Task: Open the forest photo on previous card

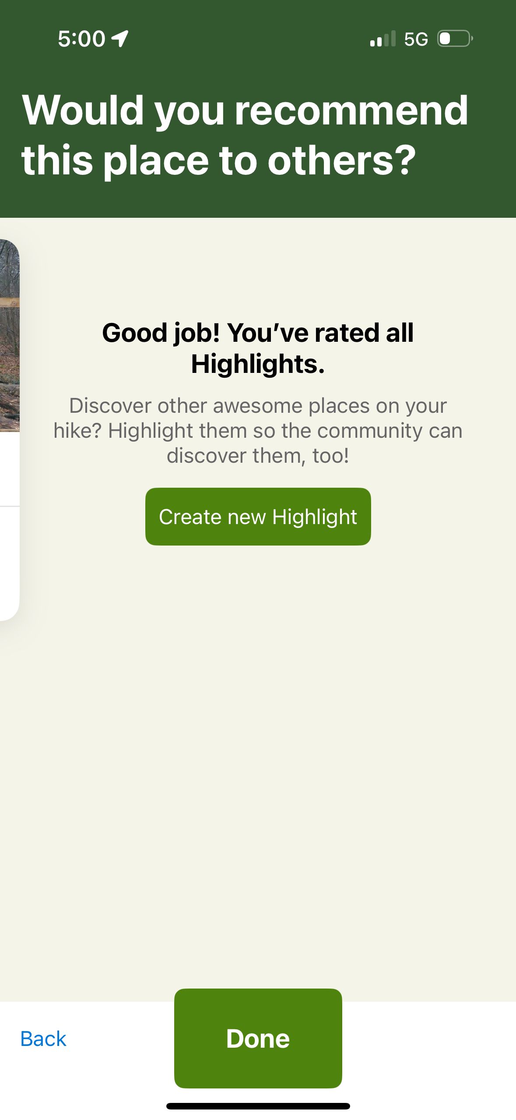Action: pos(9,336)
